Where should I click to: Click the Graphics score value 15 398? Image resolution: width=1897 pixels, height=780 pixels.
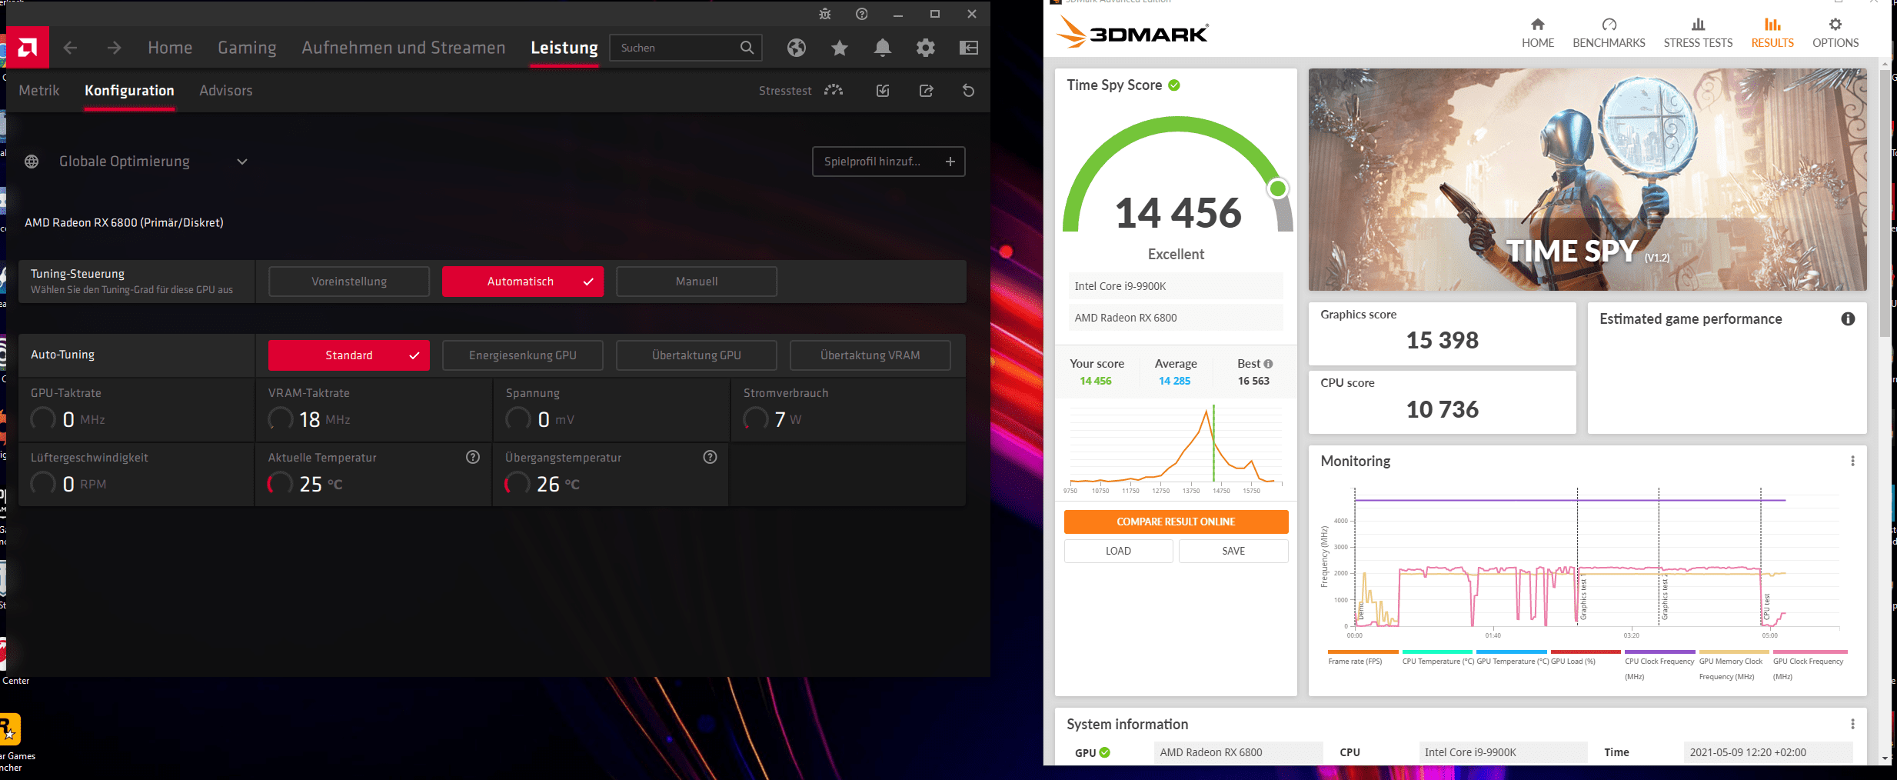pyautogui.click(x=1443, y=340)
